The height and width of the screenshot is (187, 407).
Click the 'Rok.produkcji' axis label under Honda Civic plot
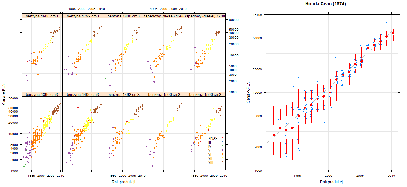[x=332, y=182]
